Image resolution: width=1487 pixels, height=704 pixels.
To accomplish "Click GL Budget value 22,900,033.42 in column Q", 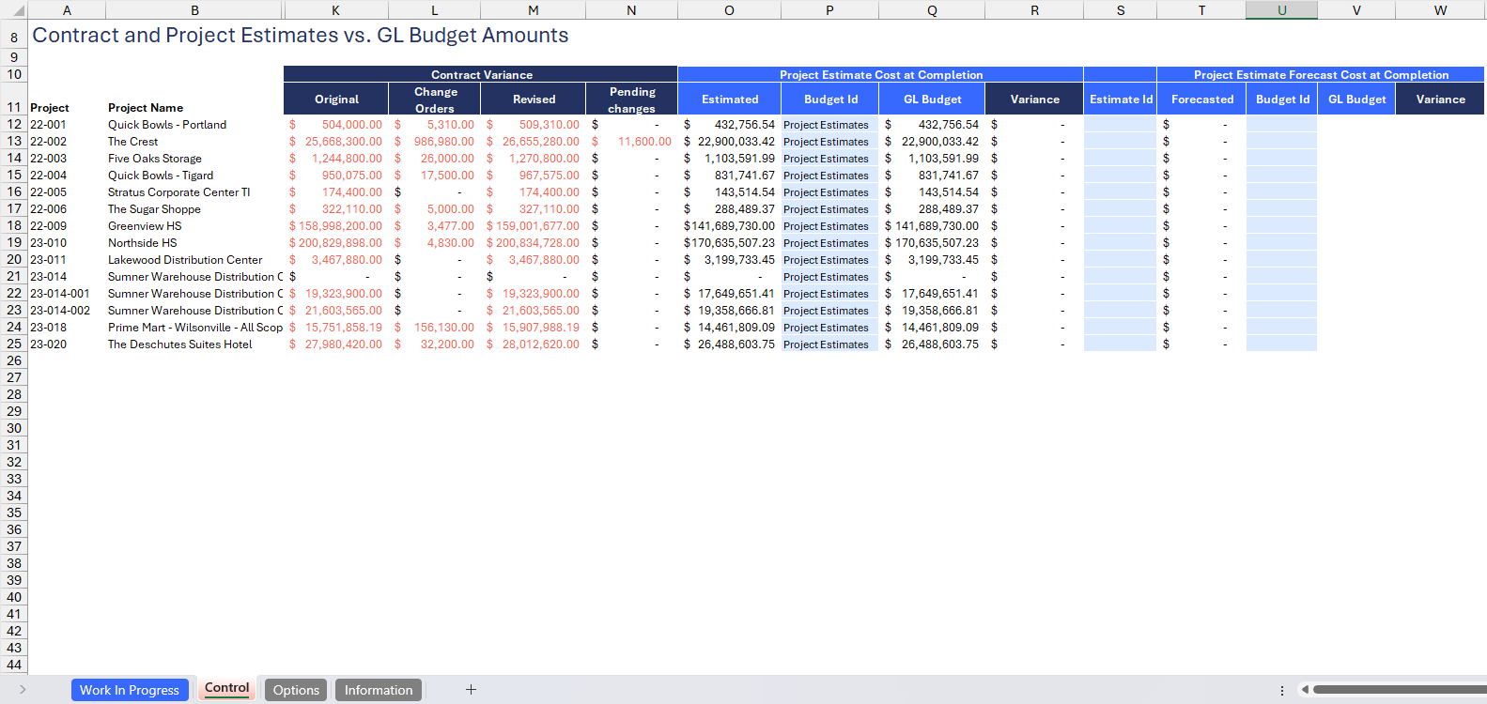I will pyautogui.click(x=932, y=141).
